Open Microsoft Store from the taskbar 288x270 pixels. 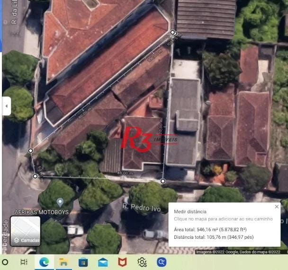pos(83,262)
